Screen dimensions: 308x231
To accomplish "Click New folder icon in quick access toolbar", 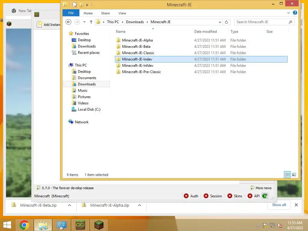I will pyautogui.click(x=81, y=5).
